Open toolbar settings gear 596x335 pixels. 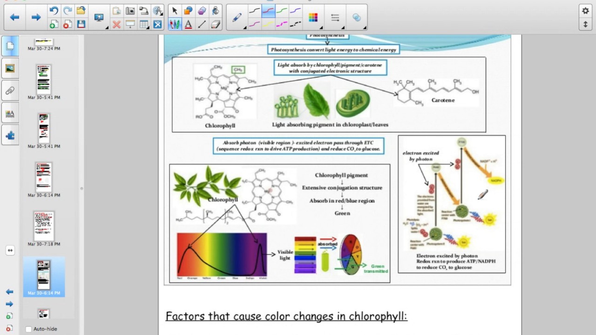pyautogui.click(x=586, y=10)
